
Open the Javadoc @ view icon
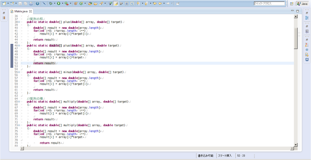pyautogui.click(x=307, y=50)
